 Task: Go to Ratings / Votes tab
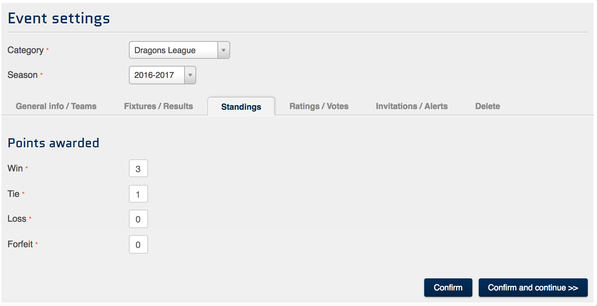pos(319,106)
